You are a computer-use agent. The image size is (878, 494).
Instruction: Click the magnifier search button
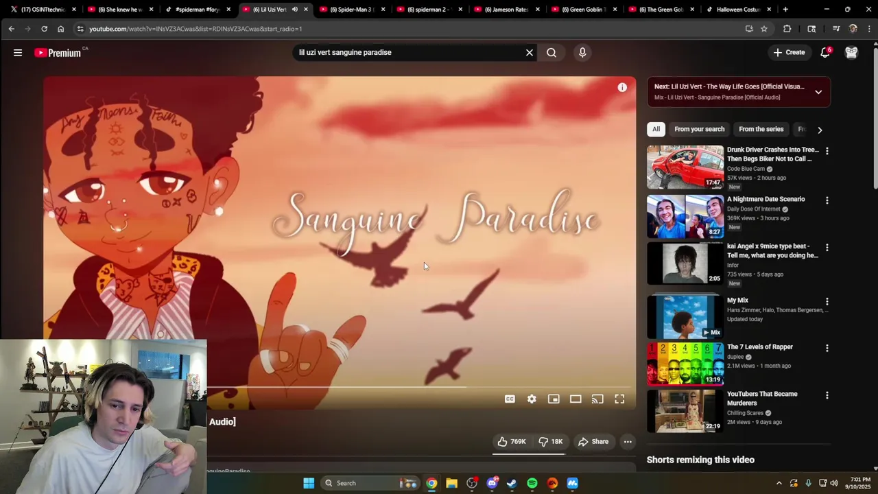(551, 52)
